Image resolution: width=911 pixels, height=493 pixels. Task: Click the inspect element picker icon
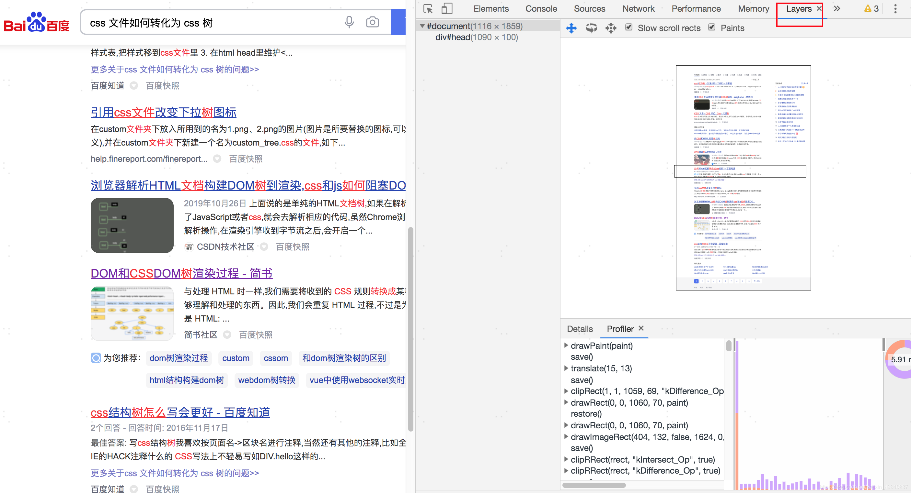tap(428, 9)
